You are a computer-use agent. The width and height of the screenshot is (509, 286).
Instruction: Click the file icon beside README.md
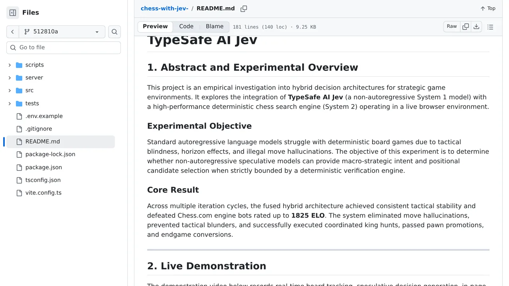coord(19,141)
